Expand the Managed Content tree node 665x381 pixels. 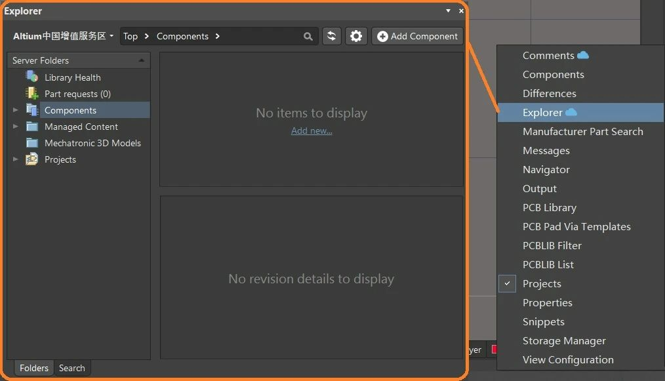point(16,127)
